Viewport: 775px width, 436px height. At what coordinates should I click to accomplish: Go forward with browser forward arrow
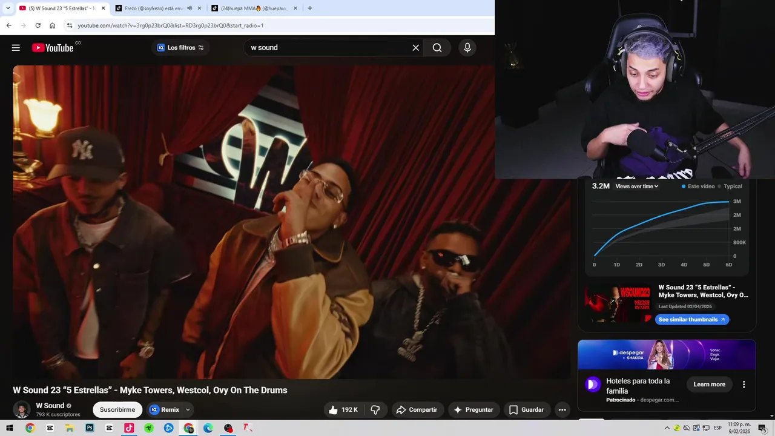tap(23, 25)
